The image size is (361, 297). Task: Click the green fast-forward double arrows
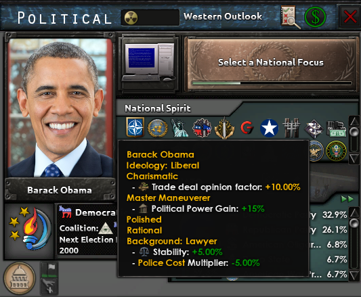click(x=347, y=199)
